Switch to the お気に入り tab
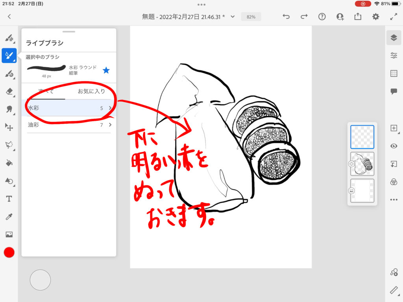Image resolution: width=403 pixels, height=302 pixels. (x=91, y=91)
